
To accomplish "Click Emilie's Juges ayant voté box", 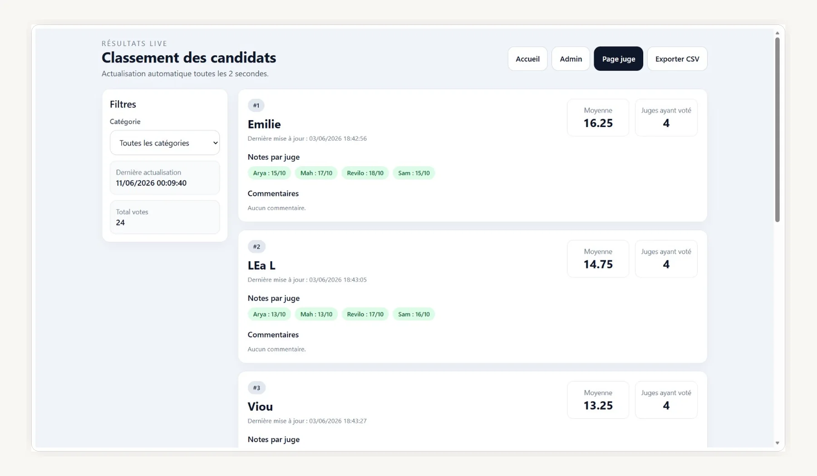I will 666,118.
